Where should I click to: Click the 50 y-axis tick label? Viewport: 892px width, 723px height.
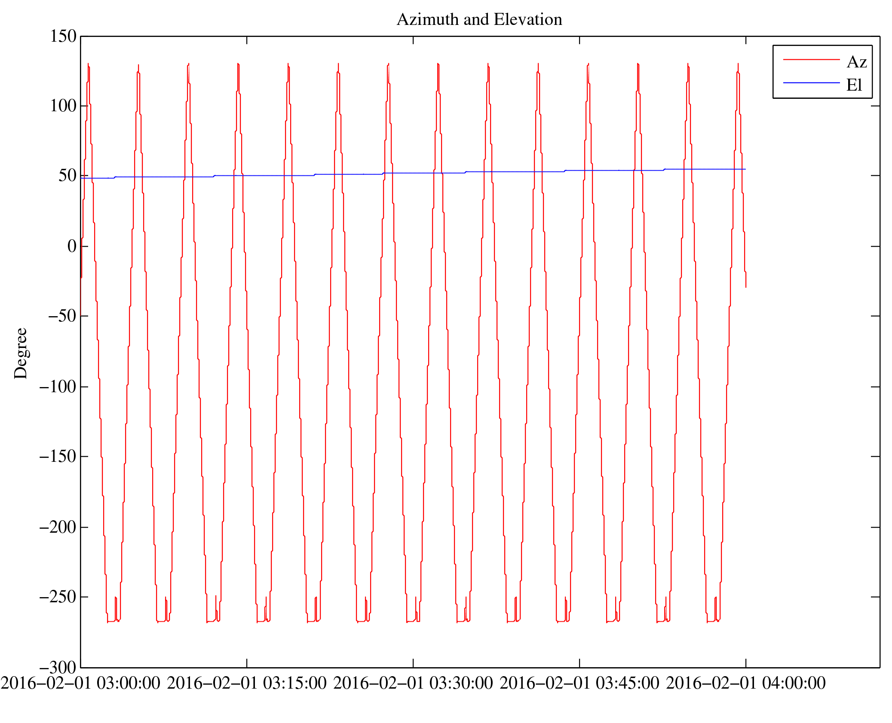(67, 176)
